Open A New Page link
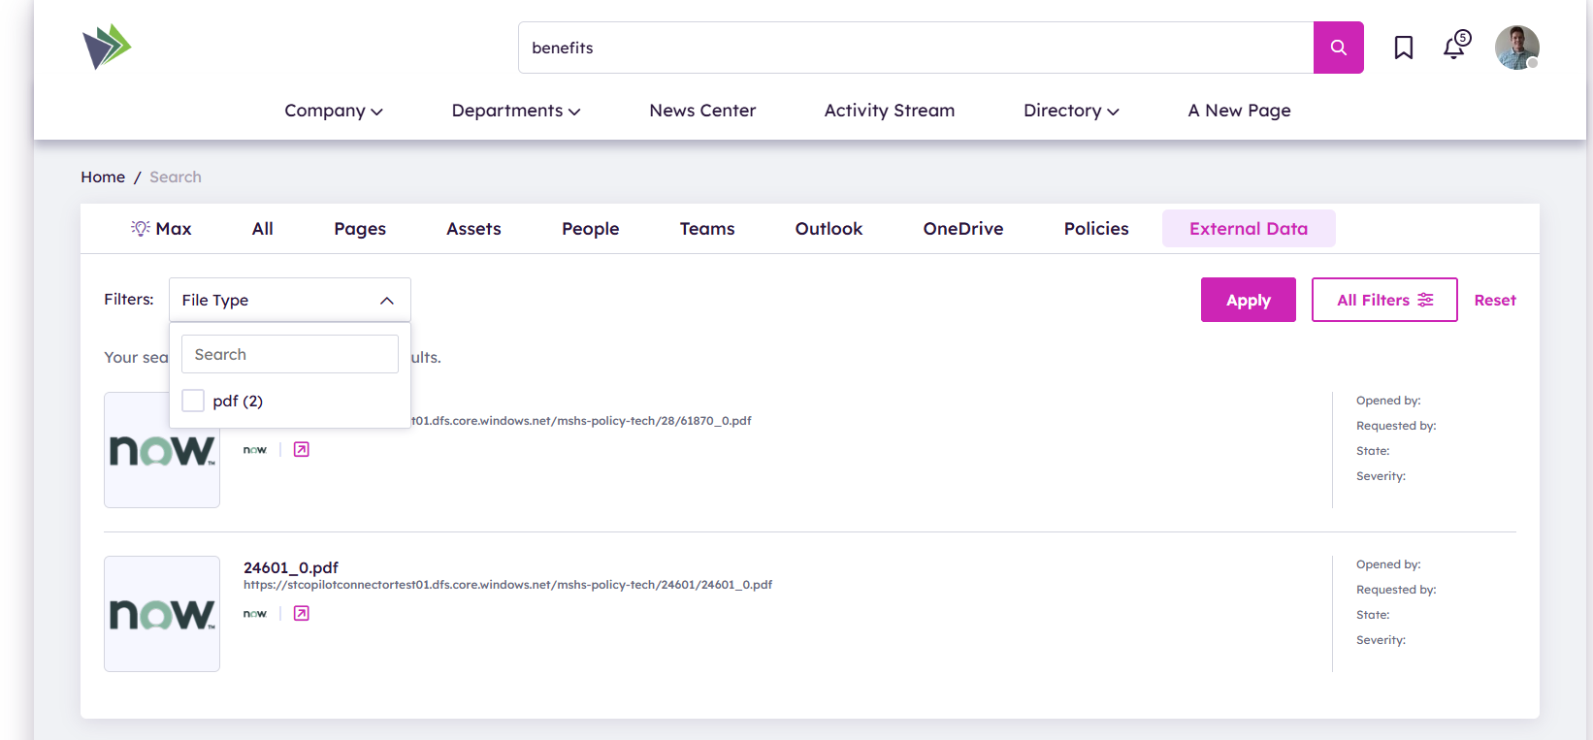This screenshot has height=740, width=1593. click(x=1239, y=111)
